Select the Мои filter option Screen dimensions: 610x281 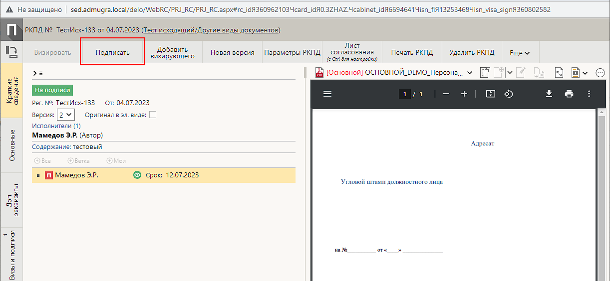(x=116, y=161)
